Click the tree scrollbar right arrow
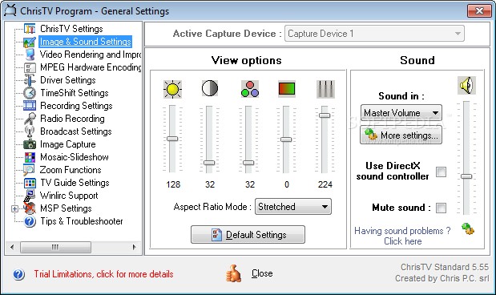This screenshot has height=295, width=496. coord(134,247)
